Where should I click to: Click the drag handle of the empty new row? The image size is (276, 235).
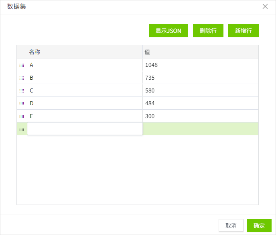pos(22,129)
